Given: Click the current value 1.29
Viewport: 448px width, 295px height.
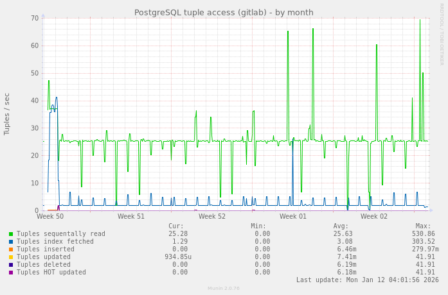Looking at the screenshot, I should pos(180,241).
